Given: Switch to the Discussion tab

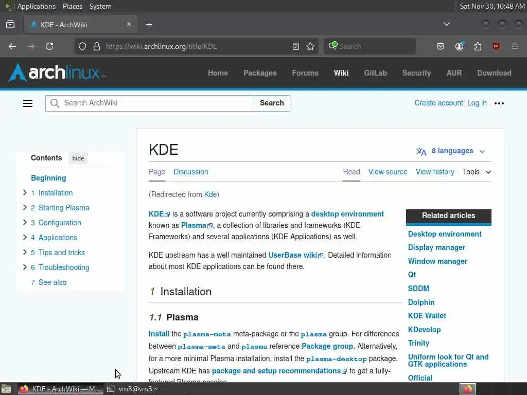Looking at the screenshot, I should 191,172.
